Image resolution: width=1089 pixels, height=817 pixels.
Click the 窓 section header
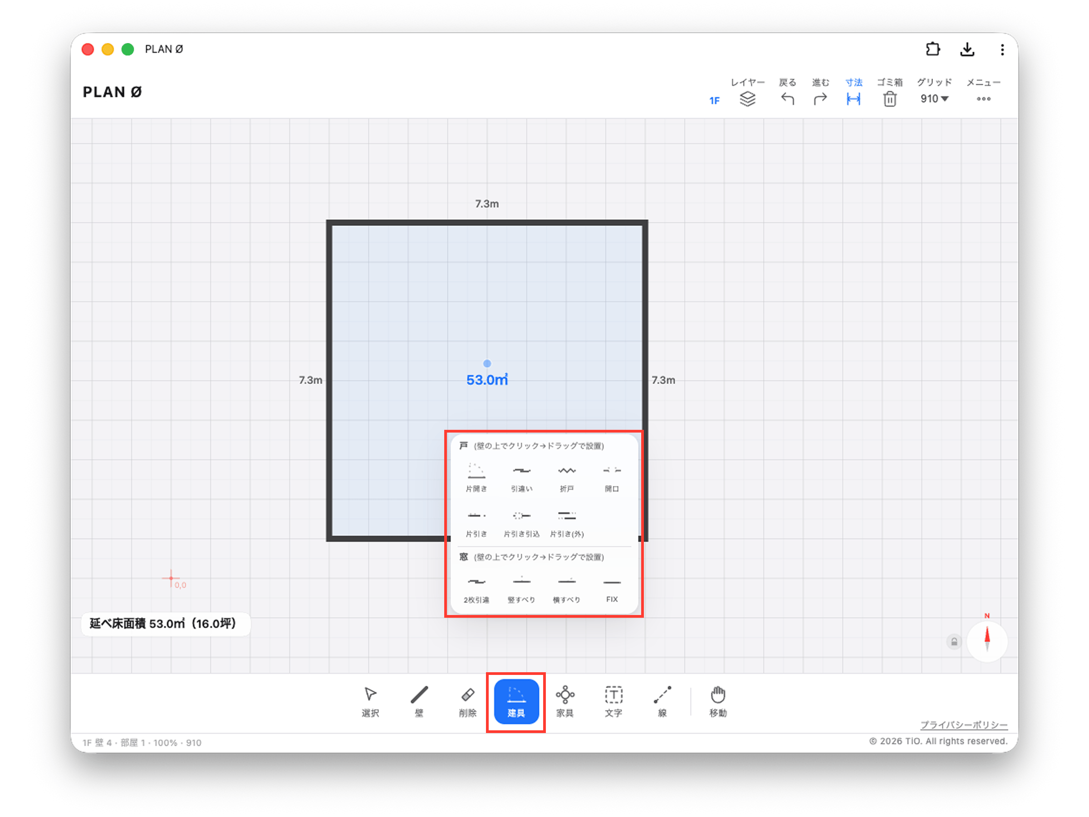[x=463, y=556]
